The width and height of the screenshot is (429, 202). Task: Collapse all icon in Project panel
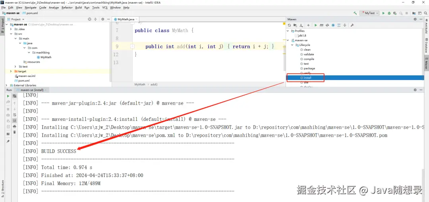tap(95, 19)
